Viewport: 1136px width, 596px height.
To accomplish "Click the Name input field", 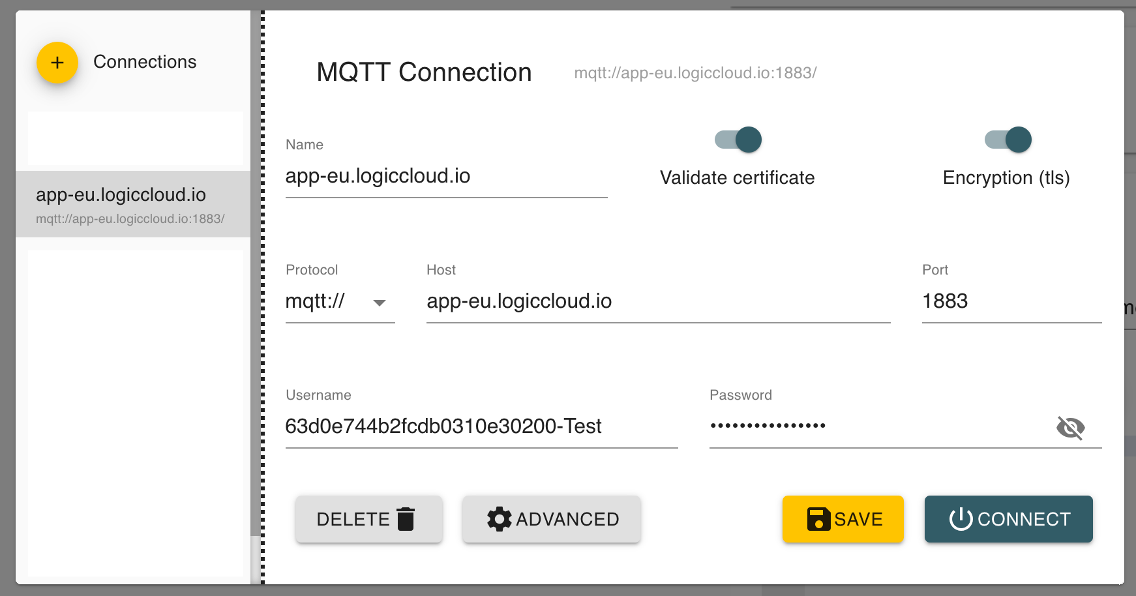I will coord(445,176).
